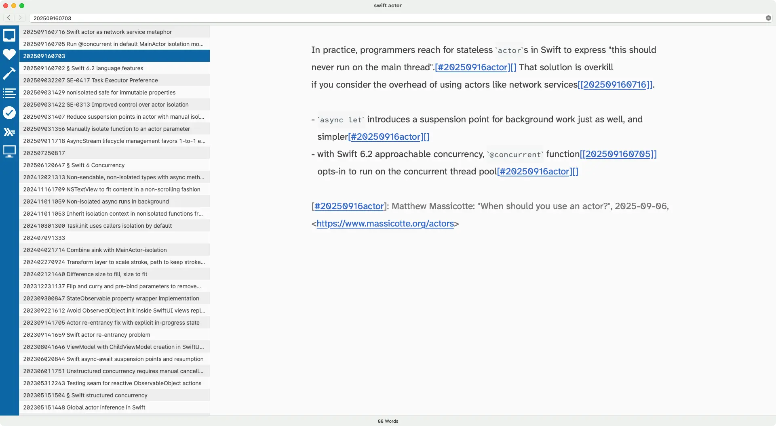Select the Haskell-style arrow sidebar icon

9,132
